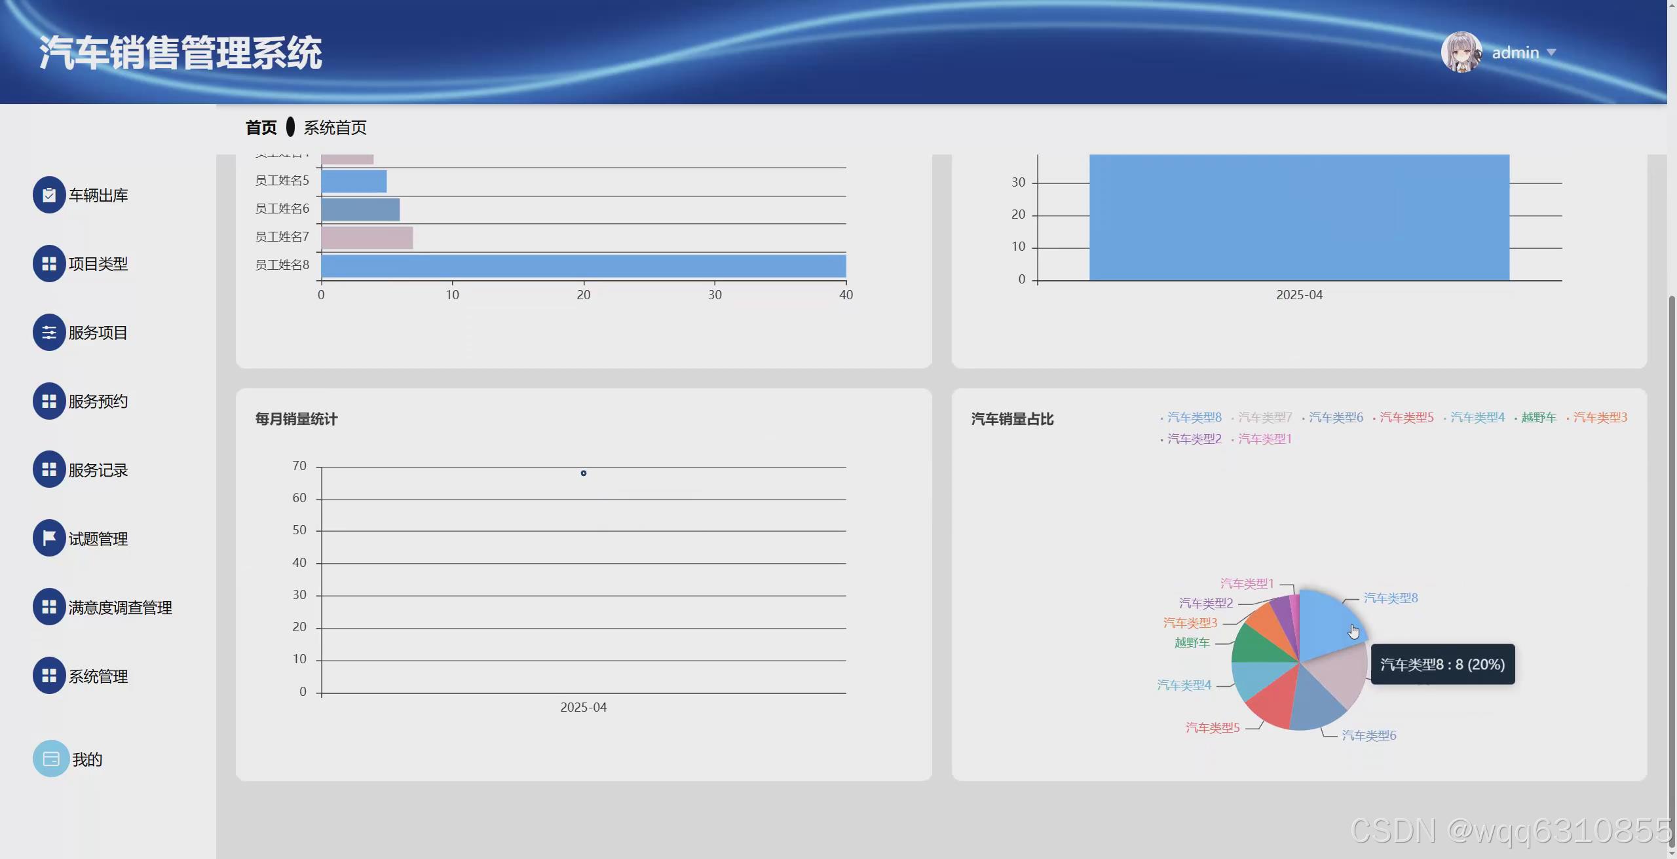Select the 试题管理 menu label

tap(98, 539)
